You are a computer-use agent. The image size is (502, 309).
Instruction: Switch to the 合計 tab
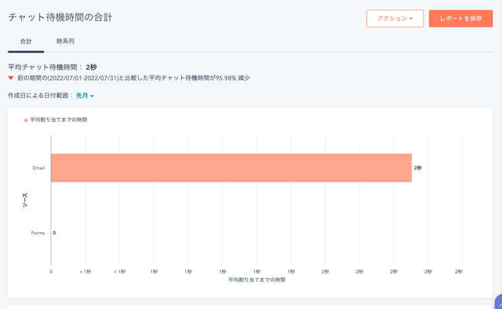26,42
